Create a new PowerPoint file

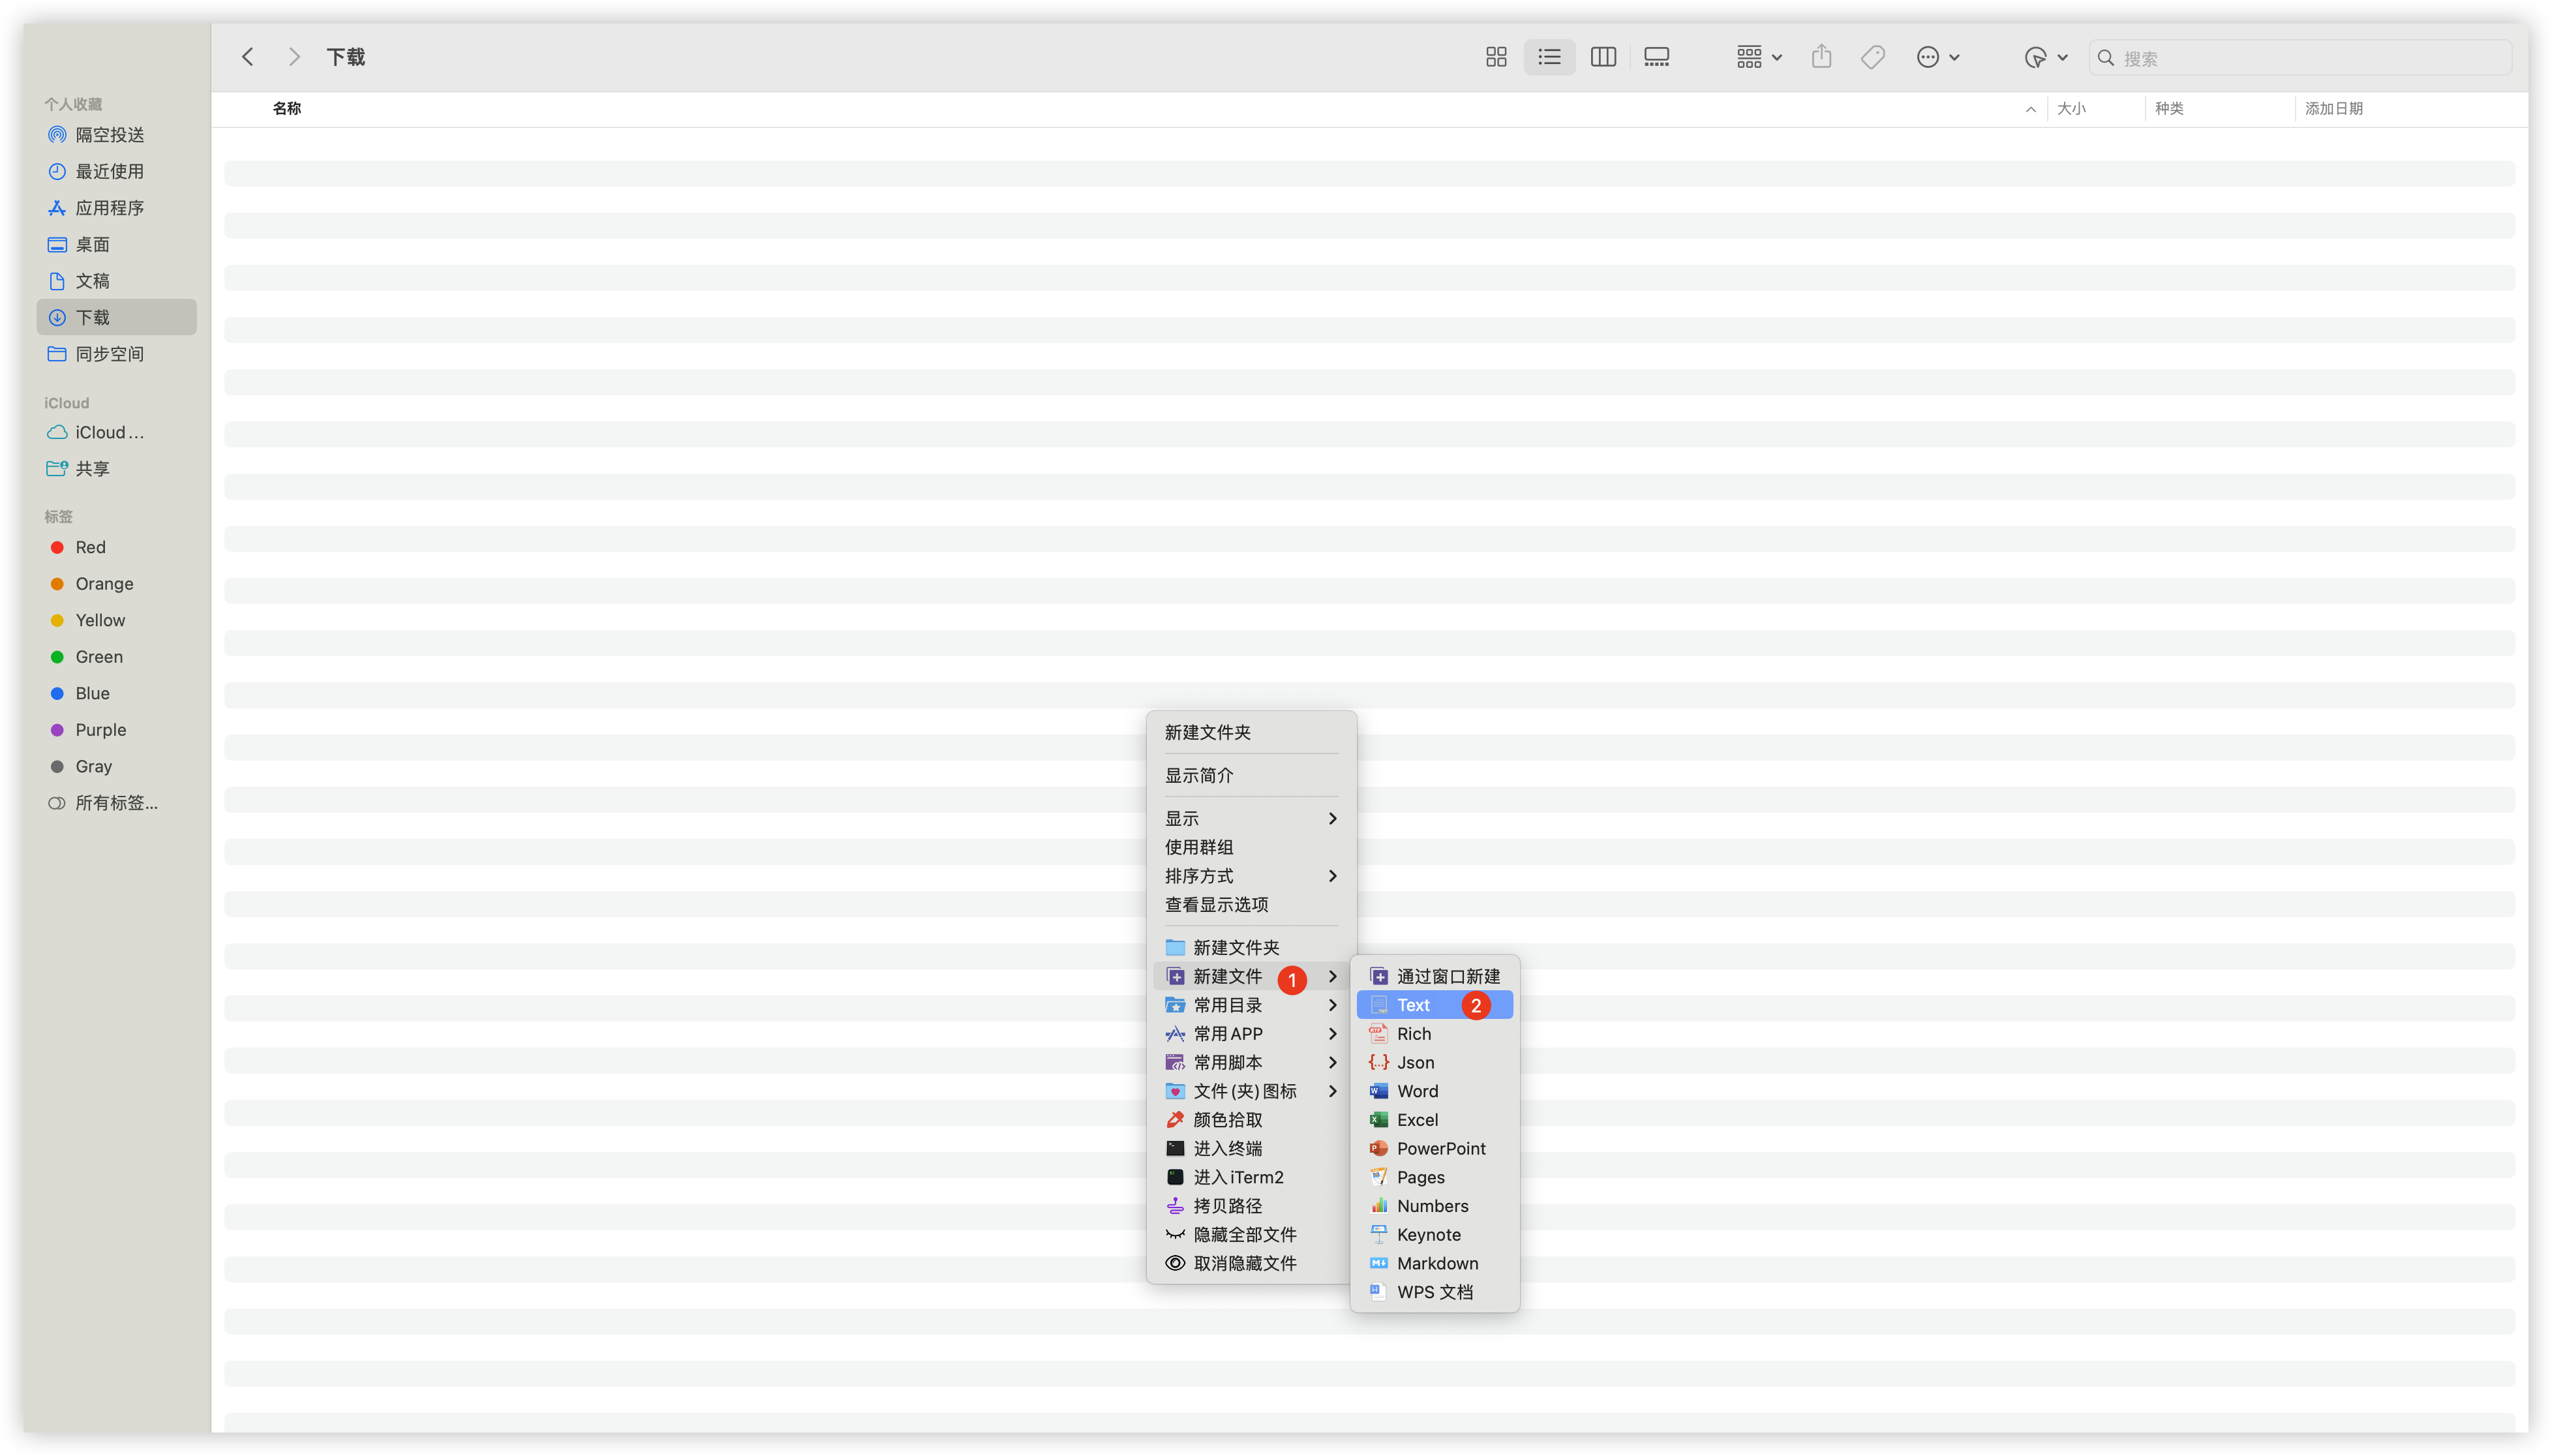point(1440,1148)
